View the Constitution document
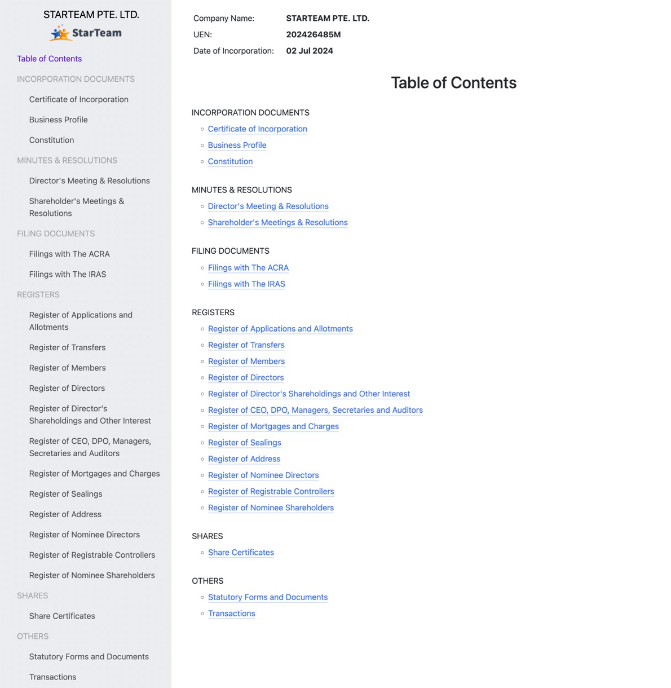 point(230,161)
